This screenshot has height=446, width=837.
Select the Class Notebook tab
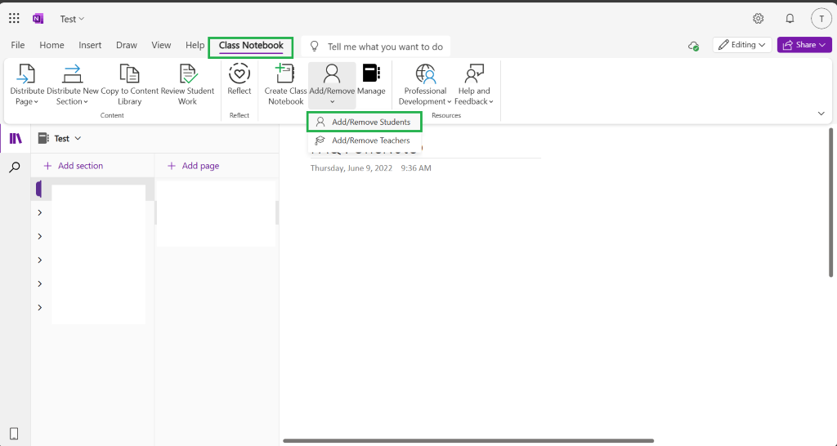[x=251, y=46]
